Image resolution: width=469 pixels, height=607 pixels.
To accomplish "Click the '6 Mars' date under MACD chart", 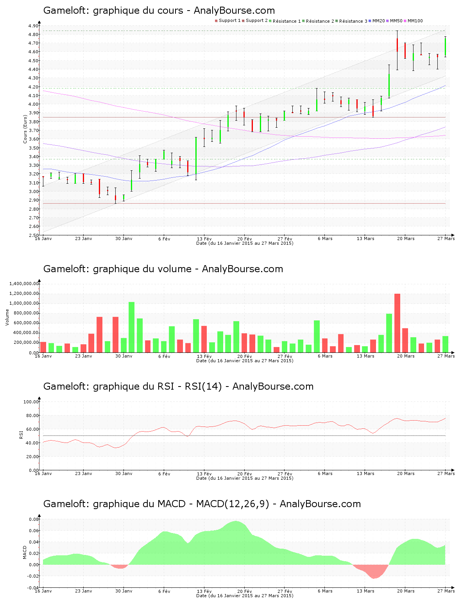I will (x=325, y=591).
